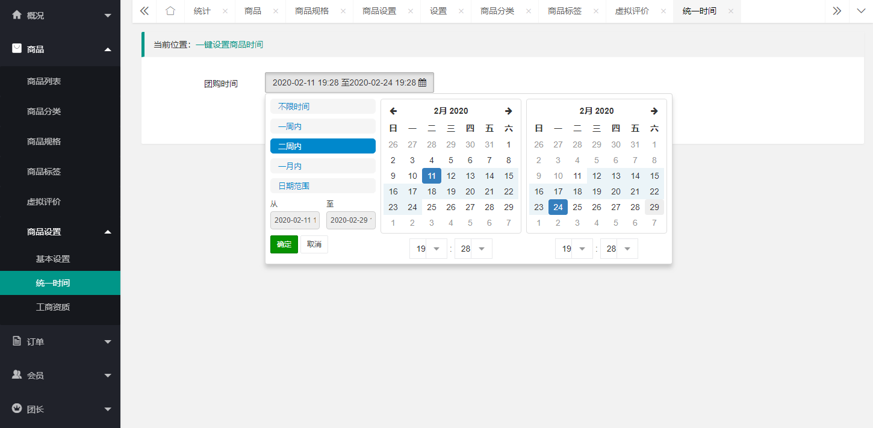Open 虚拟评价 in the sidebar
The height and width of the screenshot is (428, 873).
pyautogui.click(x=60, y=202)
